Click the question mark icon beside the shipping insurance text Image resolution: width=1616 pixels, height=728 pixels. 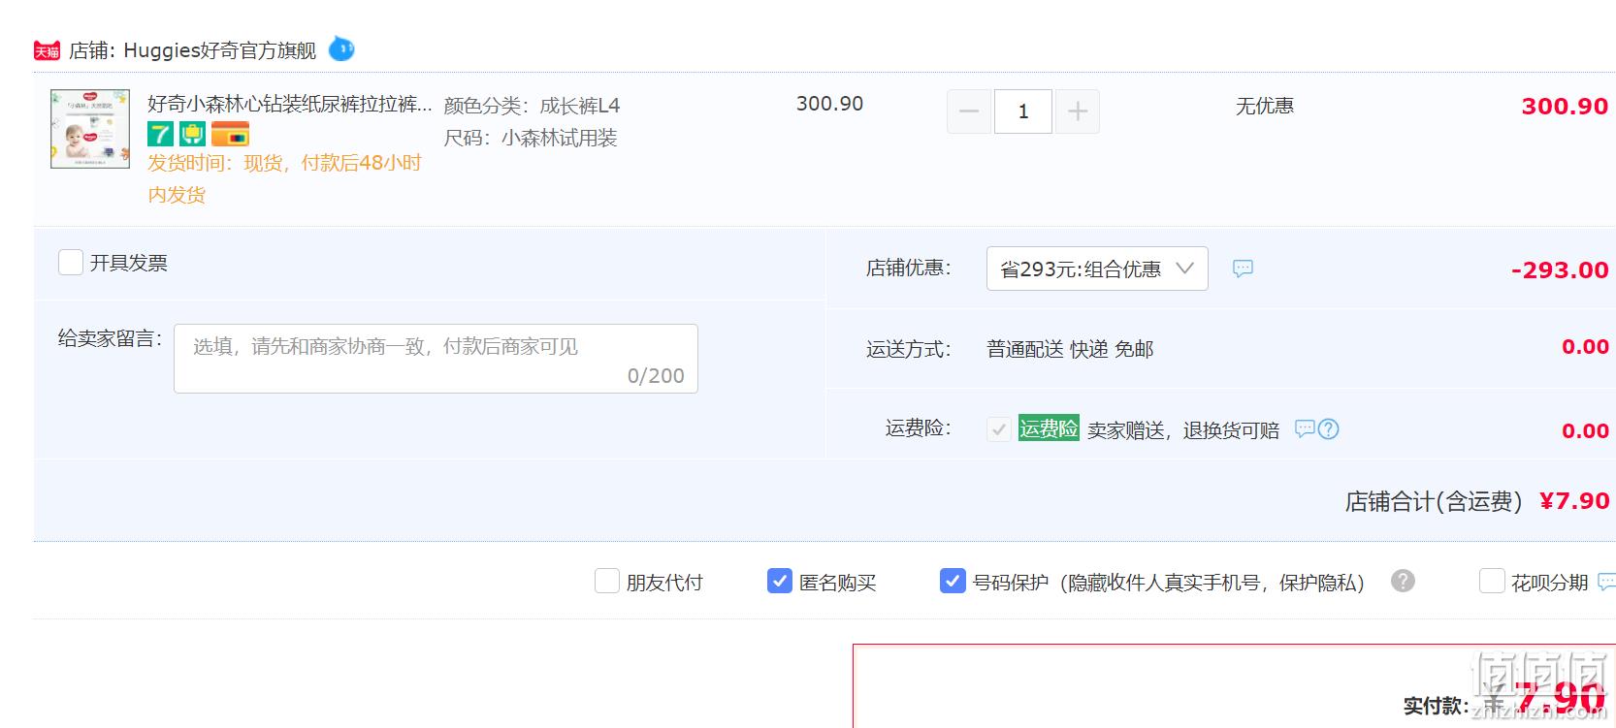(x=1328, y=428)
